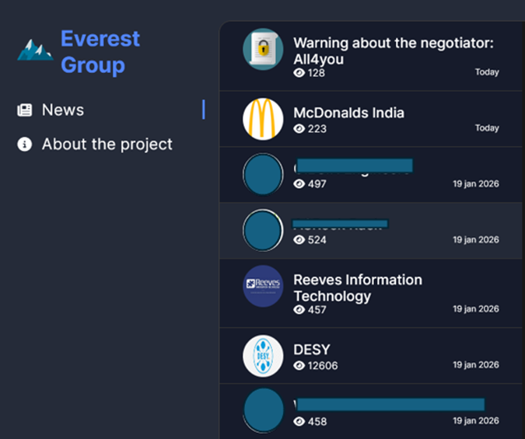Screen dimensions: 525x439
Task: Click the eye icon beside 223 views
Action: point(299,129)
